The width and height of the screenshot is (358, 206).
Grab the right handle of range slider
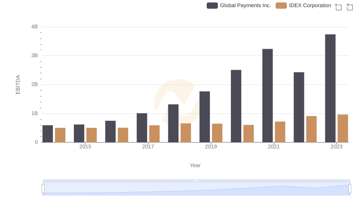click(349, 189)
